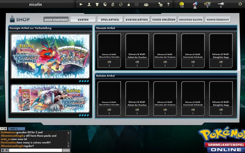Screen dimensions: 245x153
Task: Click the help question mark icon
Action: (168, 4)
